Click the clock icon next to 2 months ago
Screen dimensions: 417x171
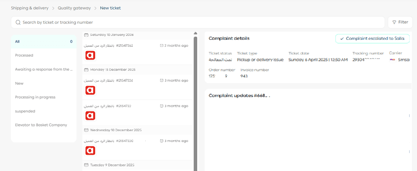click(162, 46)
